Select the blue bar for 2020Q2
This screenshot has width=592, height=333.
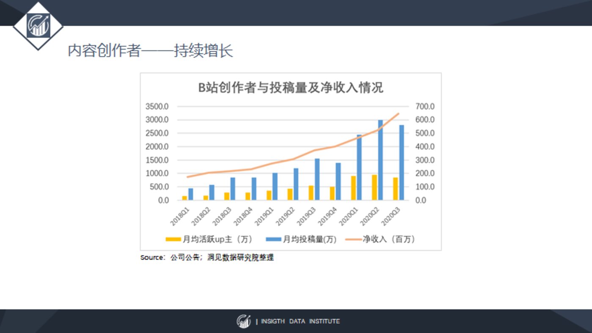[380, 160]
